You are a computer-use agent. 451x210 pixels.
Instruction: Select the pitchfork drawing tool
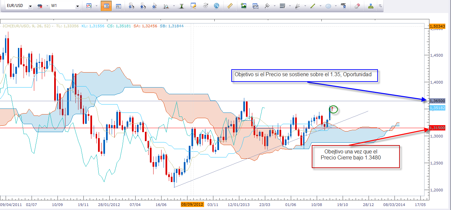(267, 6)
